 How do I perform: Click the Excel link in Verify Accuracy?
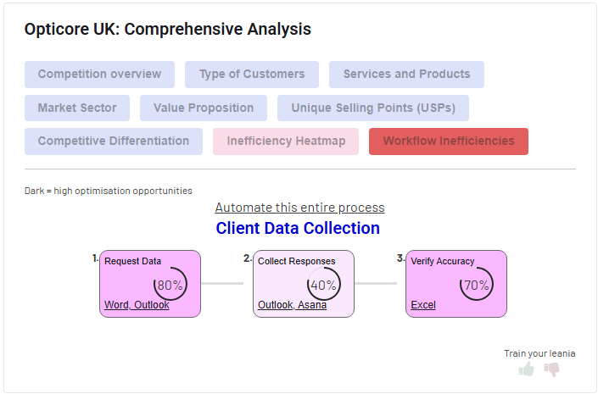click(423, 305)
